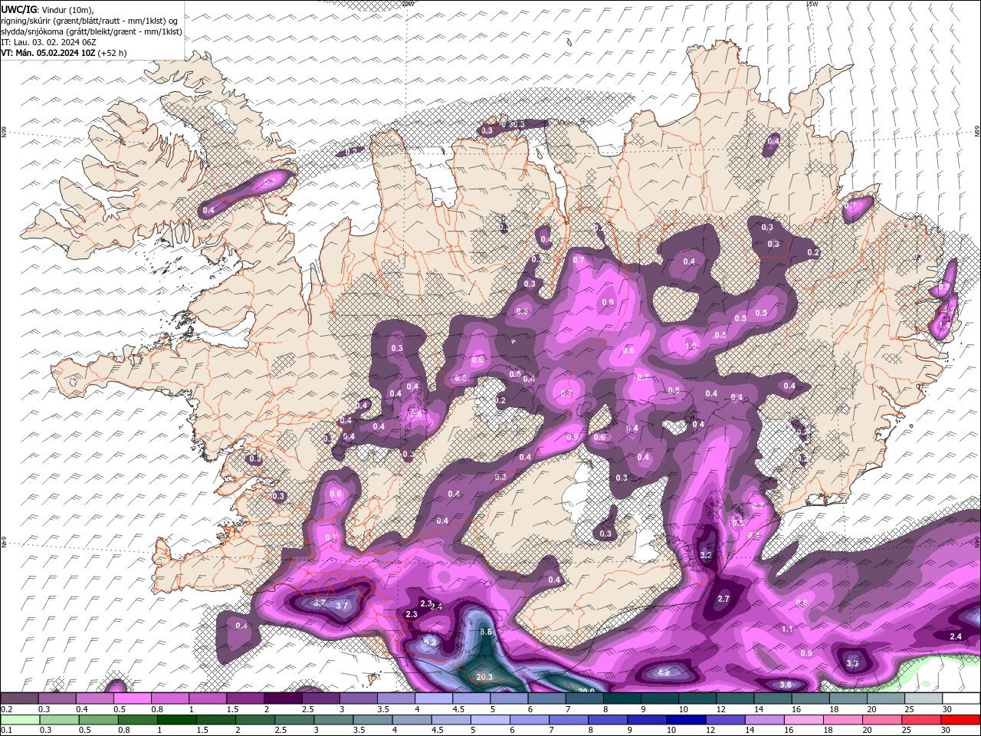981x736 pixels.
Task: Click the deep blue swatch above rain-scale 10
Action: [685, 720]
